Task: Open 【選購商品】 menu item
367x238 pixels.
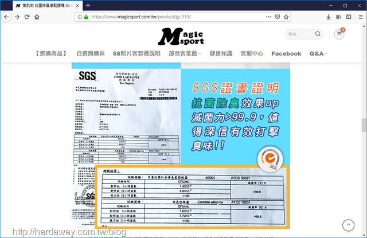Action: click(x=51, y=53)
